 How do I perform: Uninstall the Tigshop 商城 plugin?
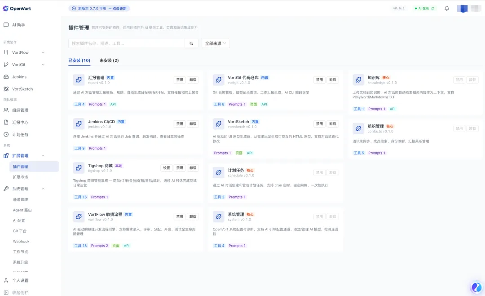(x=193, y=168)
